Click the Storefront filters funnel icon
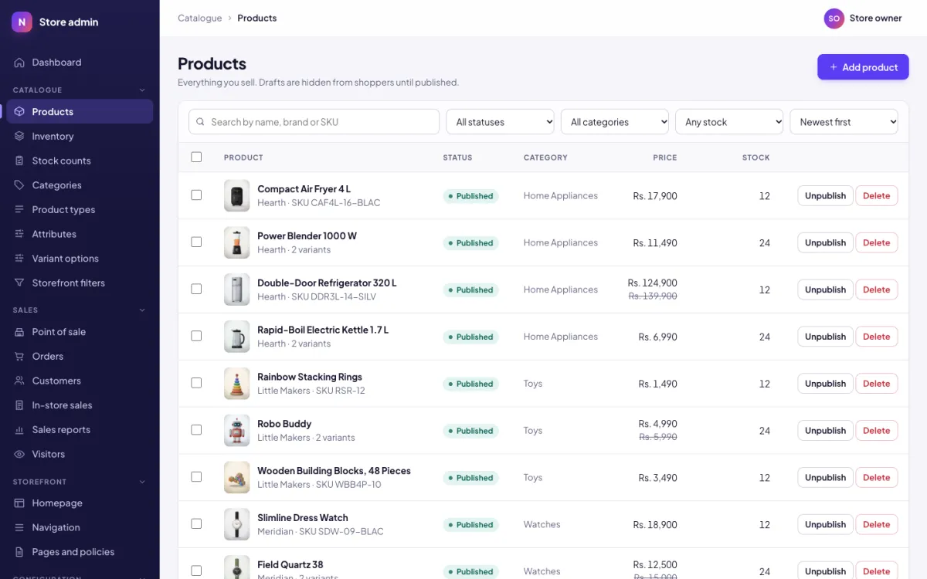 click(19, 283)
